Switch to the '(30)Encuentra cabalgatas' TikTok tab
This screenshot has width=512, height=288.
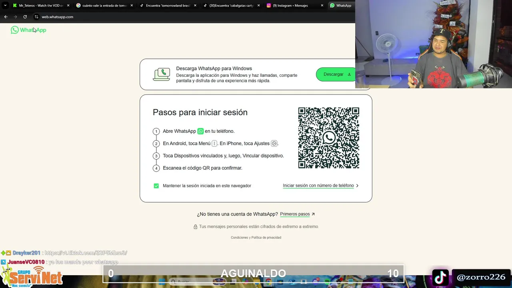pyautogui.click(x=231, y=6)
